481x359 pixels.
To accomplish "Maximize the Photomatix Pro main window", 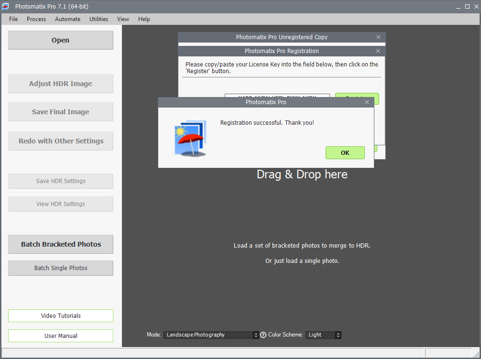I will [x=467, y=6].
